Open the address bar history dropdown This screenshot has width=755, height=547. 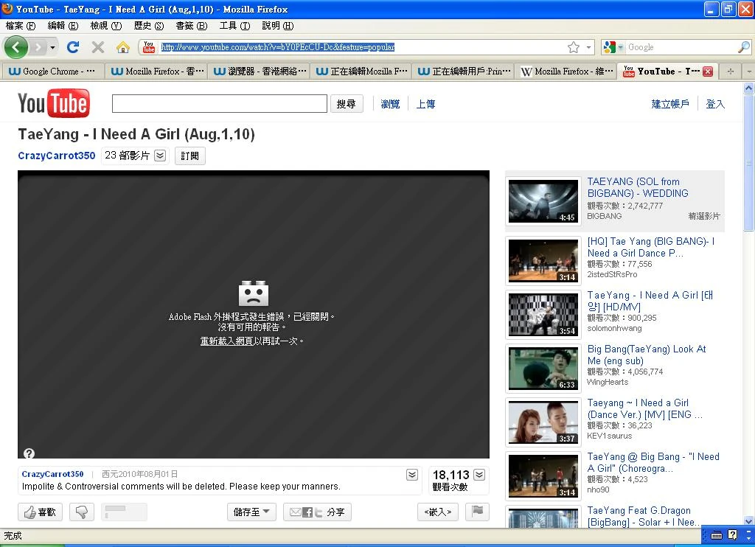pos(589,47)
